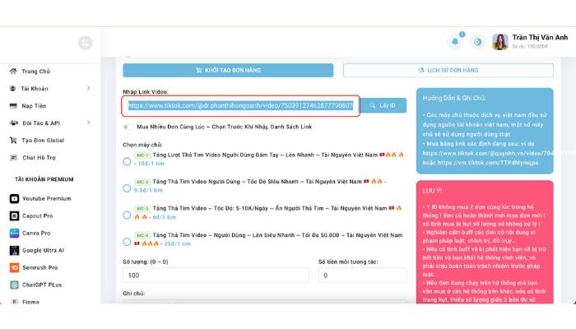Click the Google Ultra AI label
The height and width of the screenshot is (329, 576).
point(43,250)
